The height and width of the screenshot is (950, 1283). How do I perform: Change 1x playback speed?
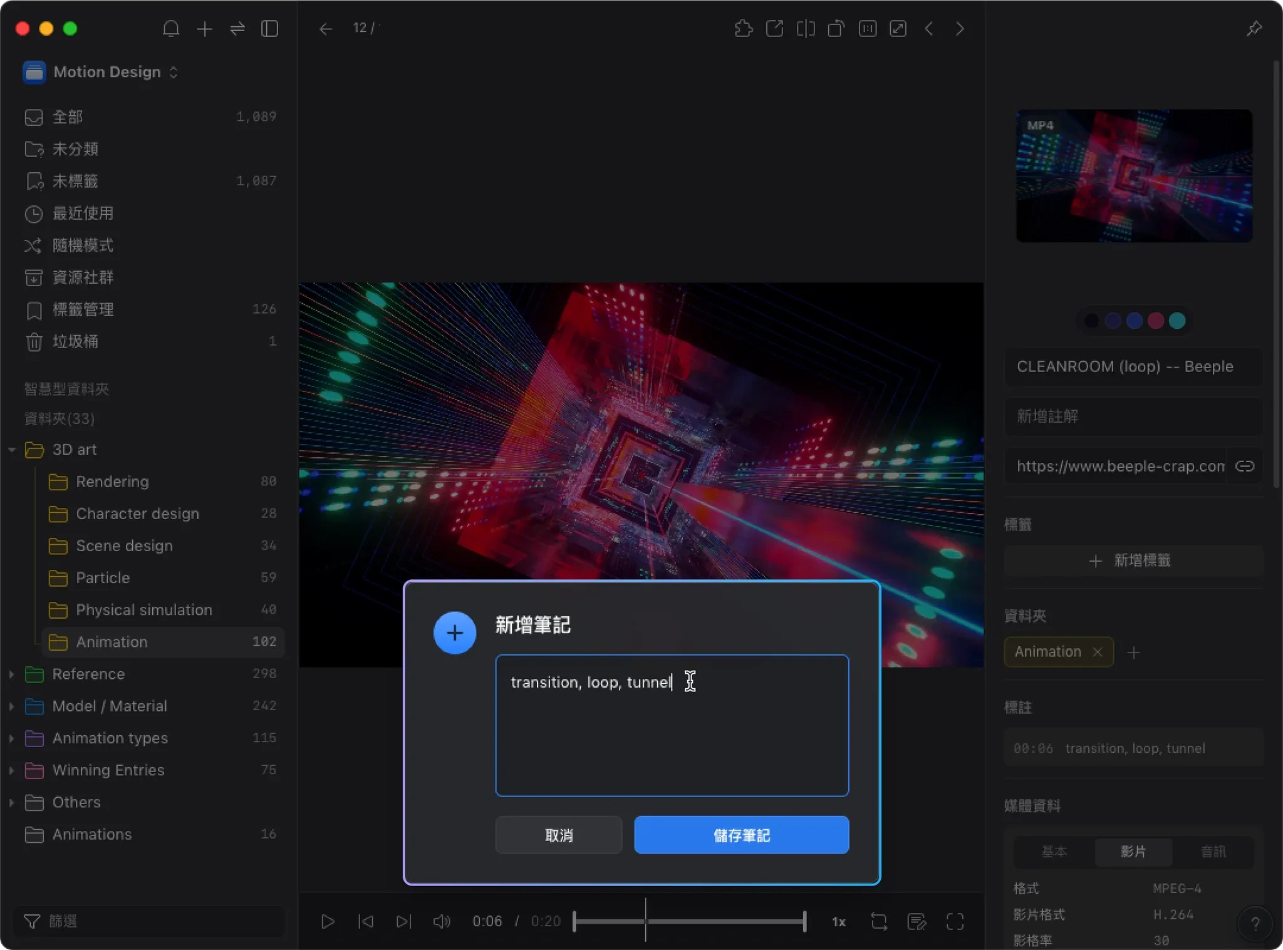point(839,922)
